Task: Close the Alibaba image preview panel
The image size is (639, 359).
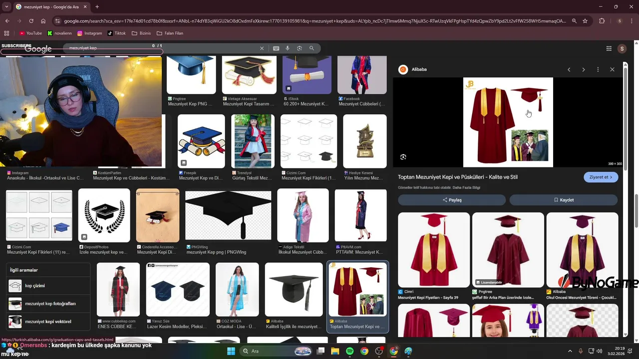Action: 612,69
